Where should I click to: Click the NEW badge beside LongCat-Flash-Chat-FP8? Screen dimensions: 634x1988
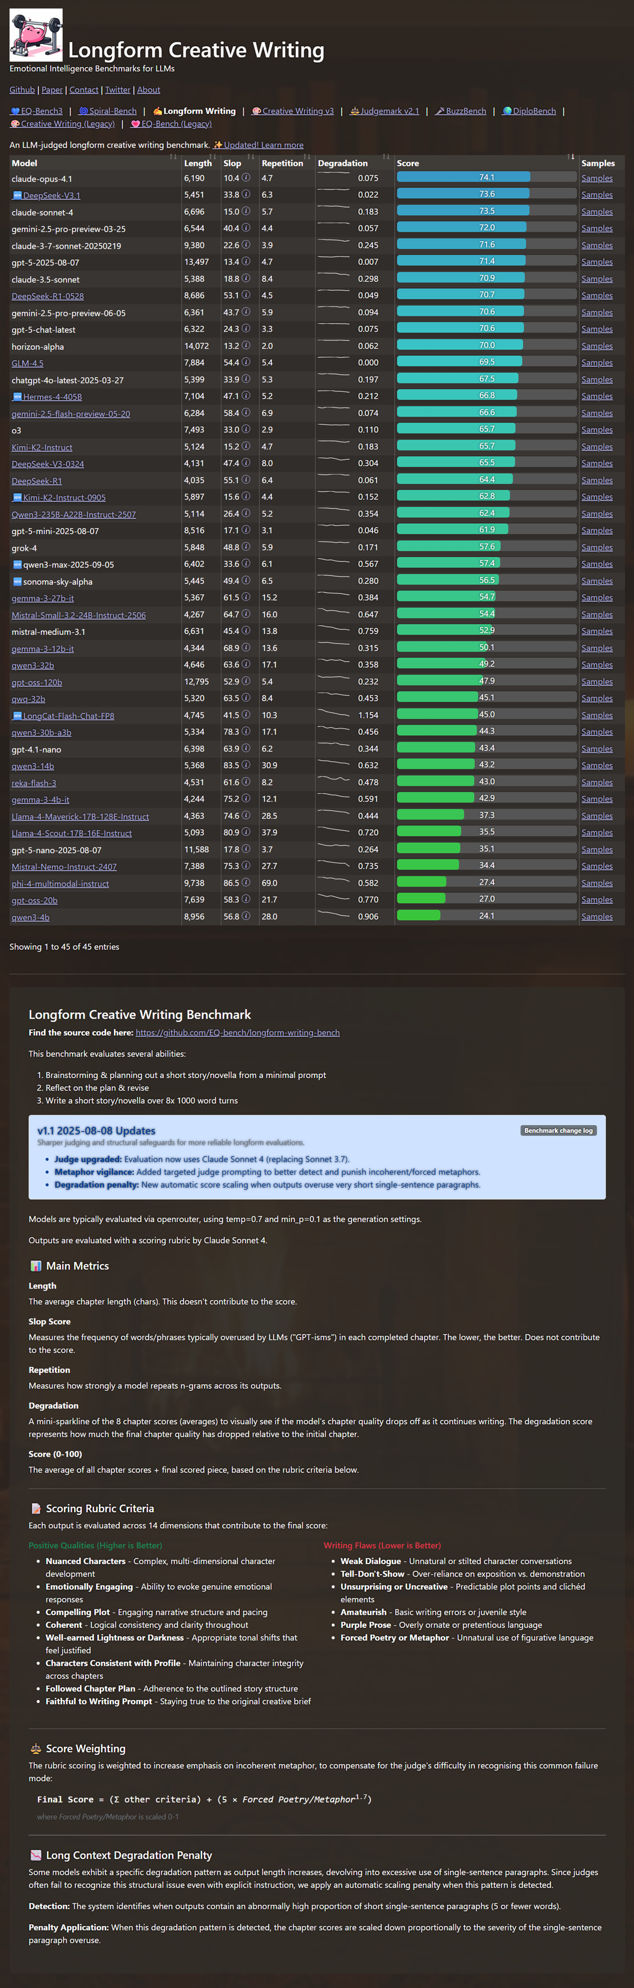pyautogui.click(x=18, y=715)
